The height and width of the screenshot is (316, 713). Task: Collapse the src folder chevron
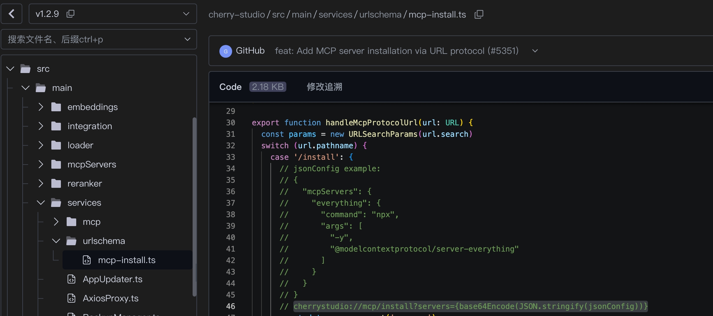[10, 69]
